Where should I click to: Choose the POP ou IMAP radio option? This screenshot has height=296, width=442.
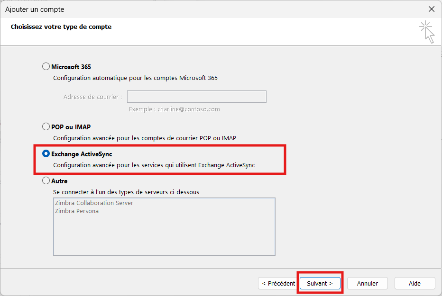tap(46, 127)
